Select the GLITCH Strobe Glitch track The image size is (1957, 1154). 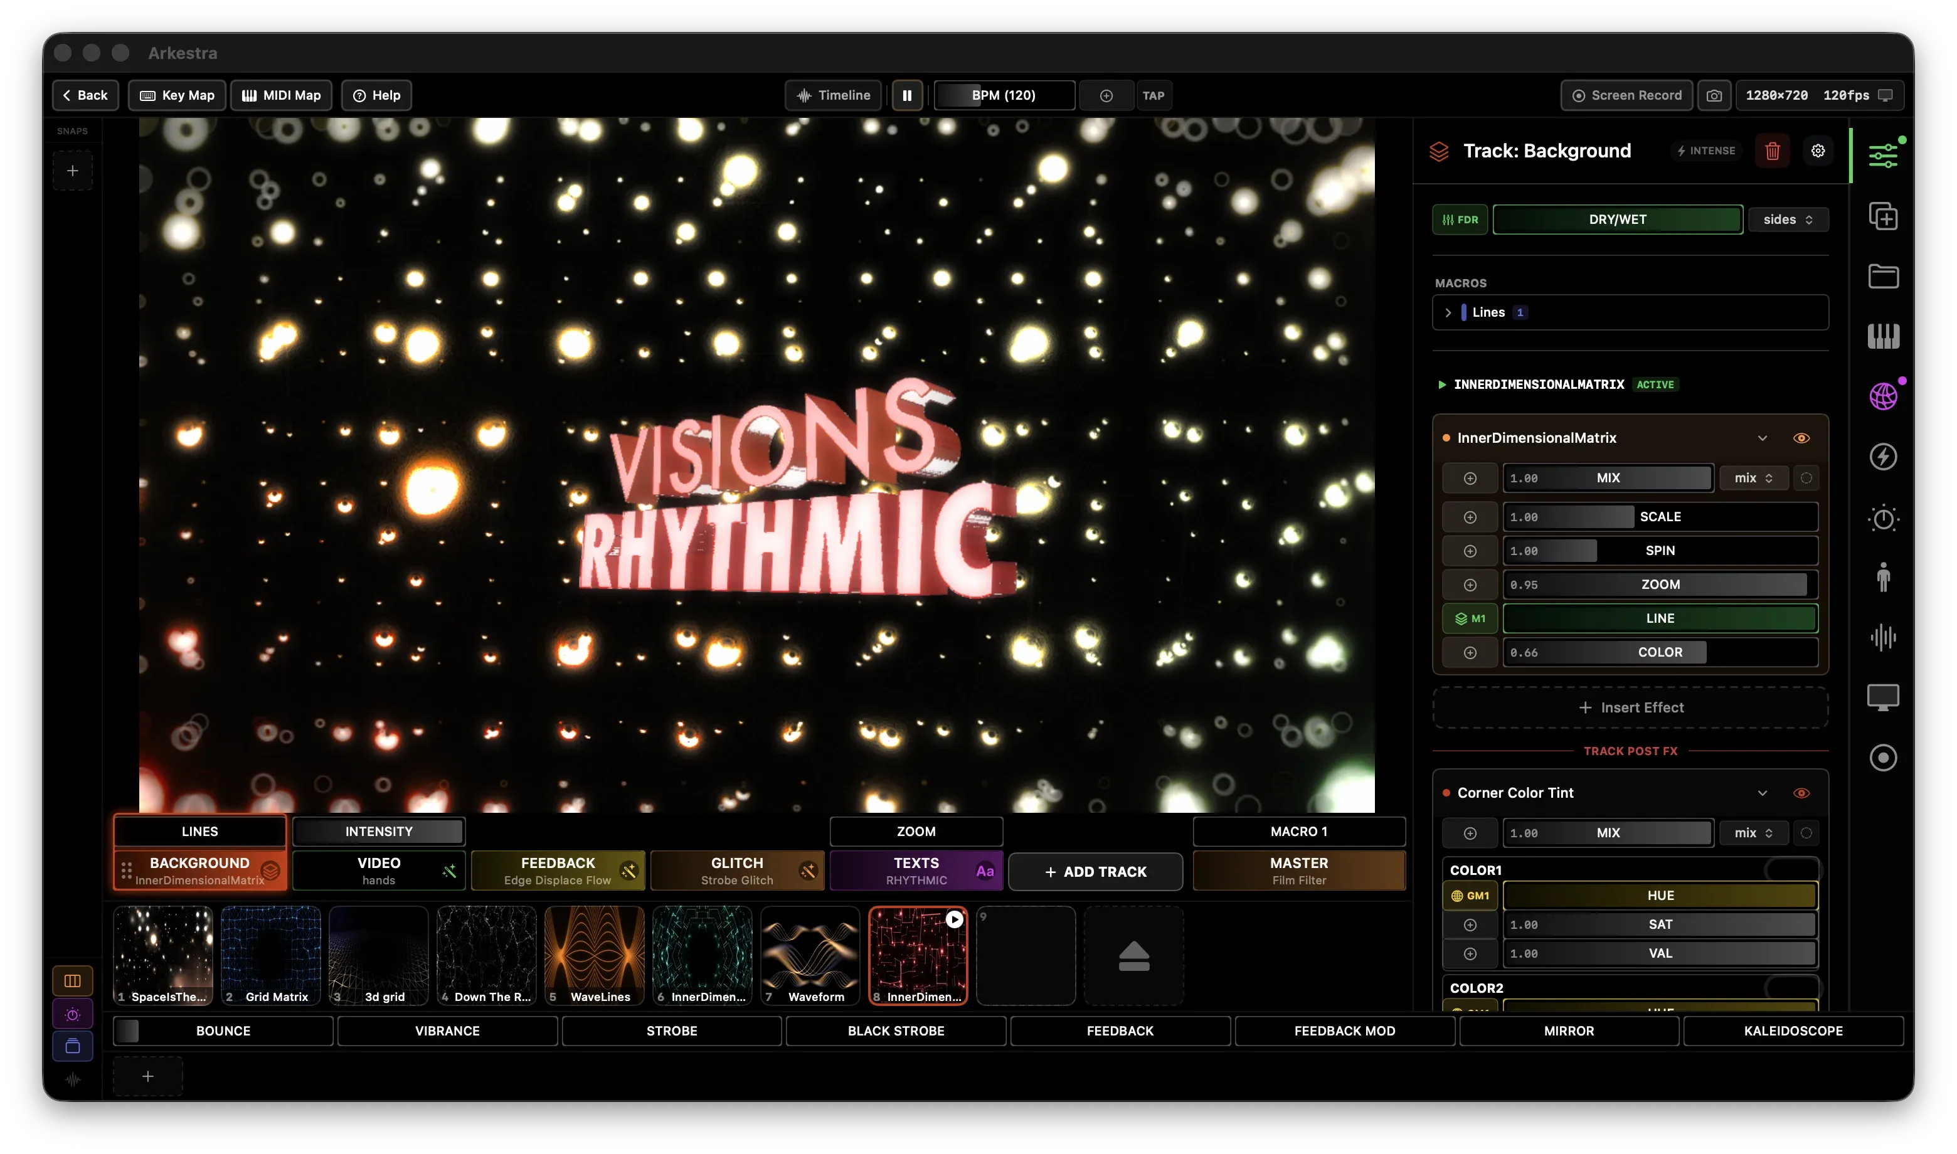pos(736,871)
